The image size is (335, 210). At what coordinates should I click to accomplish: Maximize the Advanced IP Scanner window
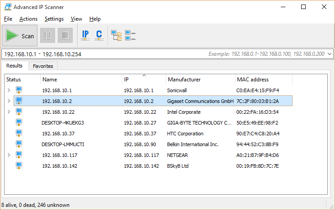click(x=303, y=7)
